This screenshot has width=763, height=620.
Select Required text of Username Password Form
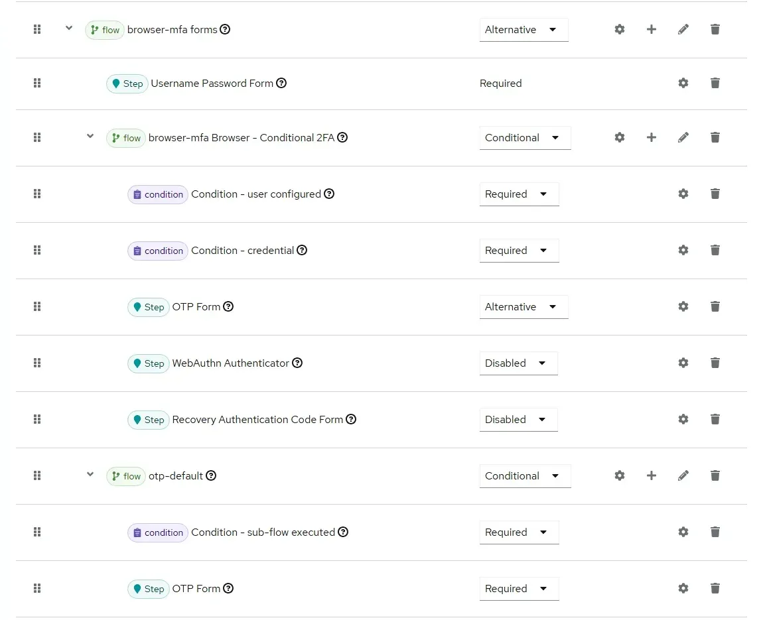pos(501,83)
